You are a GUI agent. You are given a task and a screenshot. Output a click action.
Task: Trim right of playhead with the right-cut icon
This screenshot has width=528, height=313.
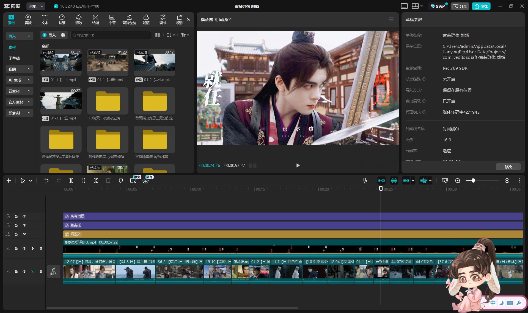pyautogui.click(x=96, y=180)
